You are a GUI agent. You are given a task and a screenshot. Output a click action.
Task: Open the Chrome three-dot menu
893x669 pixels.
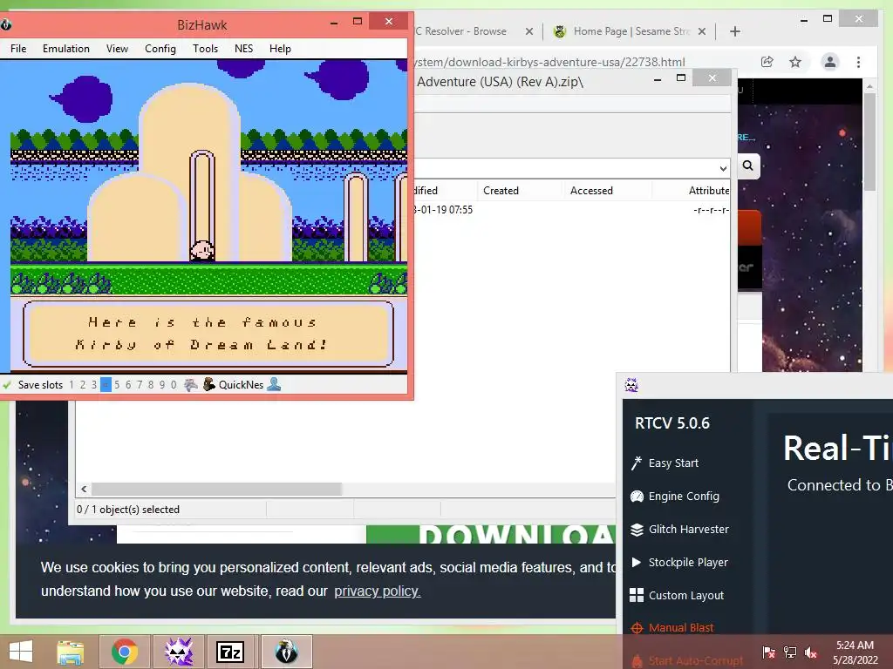(x=858, y=62)
